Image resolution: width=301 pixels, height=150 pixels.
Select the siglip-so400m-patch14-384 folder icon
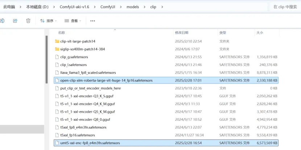[57, 49]
